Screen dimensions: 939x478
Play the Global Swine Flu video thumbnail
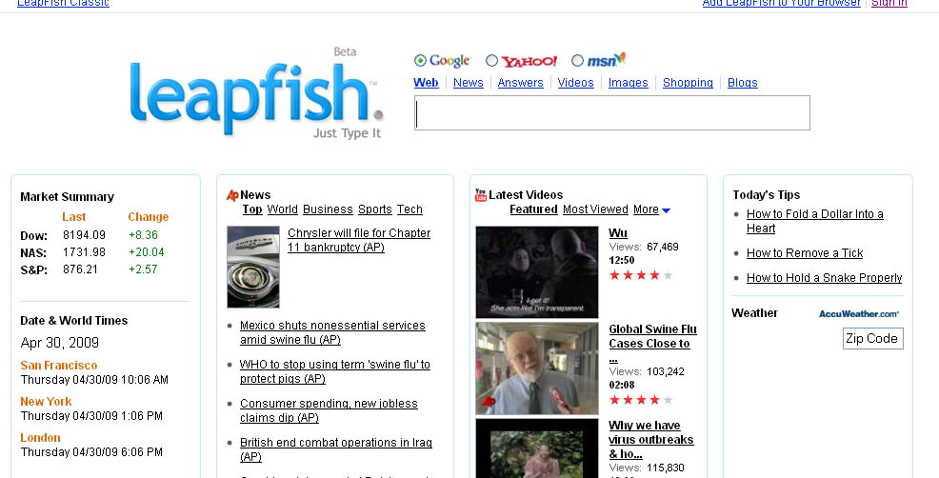pyautogui.click(x=536, y=368)
